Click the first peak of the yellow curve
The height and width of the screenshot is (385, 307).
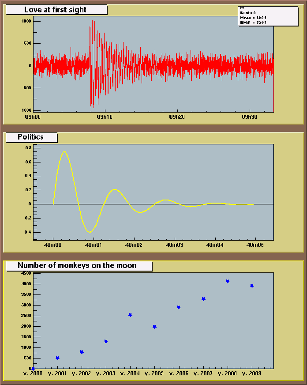(64, 152)
